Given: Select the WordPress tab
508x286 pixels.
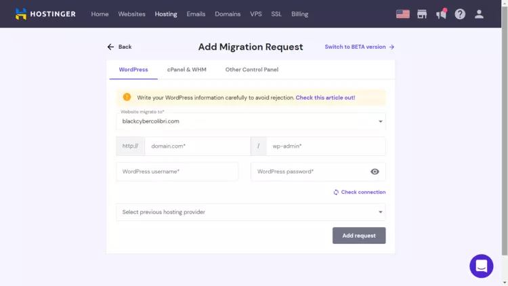Looking at the screenshot, I should [x=133, y=69].
